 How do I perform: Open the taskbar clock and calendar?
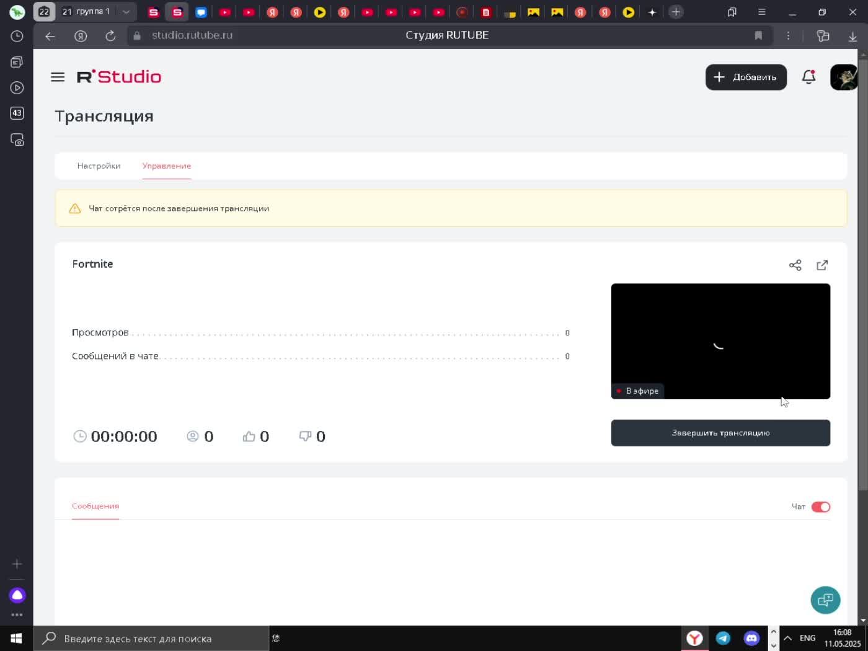843,638
